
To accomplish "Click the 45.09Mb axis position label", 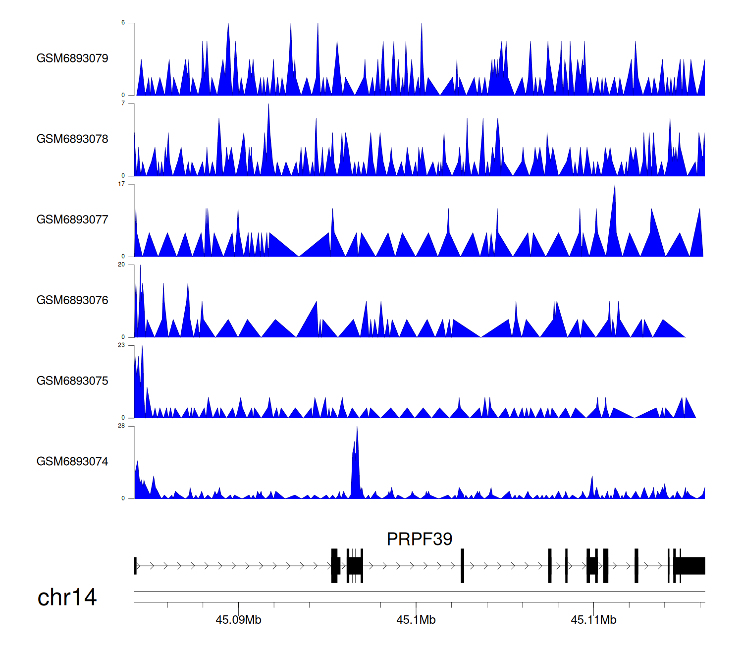I will 238,620.
